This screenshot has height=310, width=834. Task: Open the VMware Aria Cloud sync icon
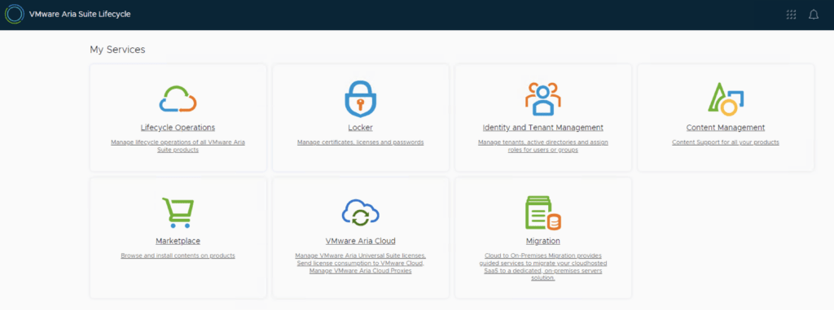click(x=360, y=212)
